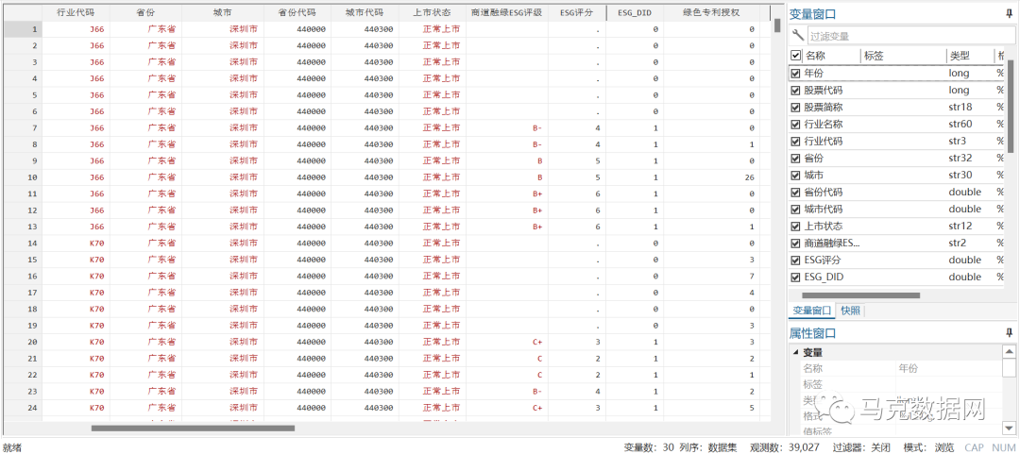
Task: Select the 行业代码 column header
Action: coord(76,12)
